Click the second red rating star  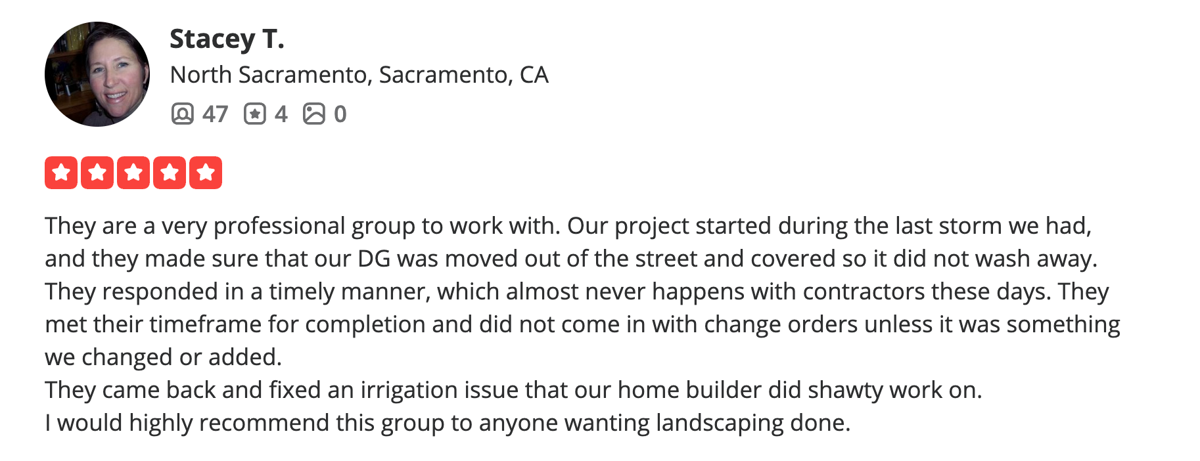(x=97, y=173)
